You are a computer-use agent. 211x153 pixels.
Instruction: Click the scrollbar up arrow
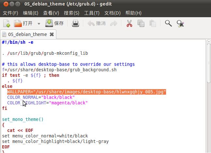click(x=209, y=41)
